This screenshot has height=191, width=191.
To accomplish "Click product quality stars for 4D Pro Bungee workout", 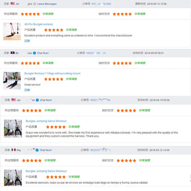I will (x=54, y=30).
